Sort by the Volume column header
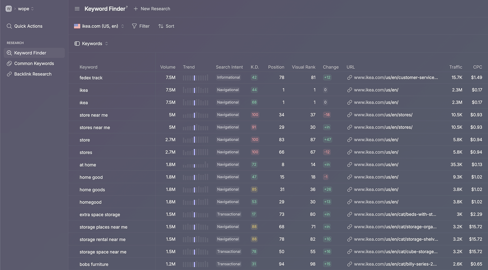Screen dimensions: 488x270 pyautogui.click(x=168, y=67)
